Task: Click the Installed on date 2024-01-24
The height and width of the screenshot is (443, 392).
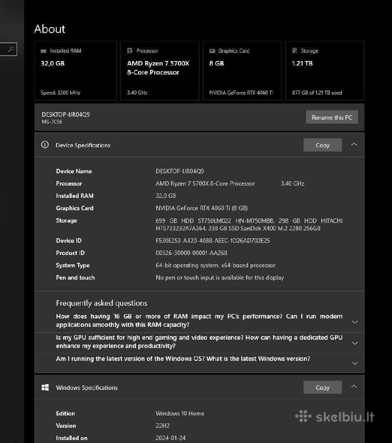Action: coord(170,438)
